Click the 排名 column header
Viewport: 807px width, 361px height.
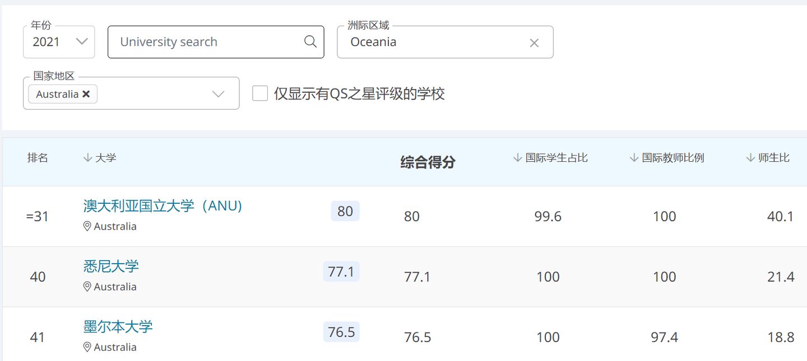pos(38,158)
